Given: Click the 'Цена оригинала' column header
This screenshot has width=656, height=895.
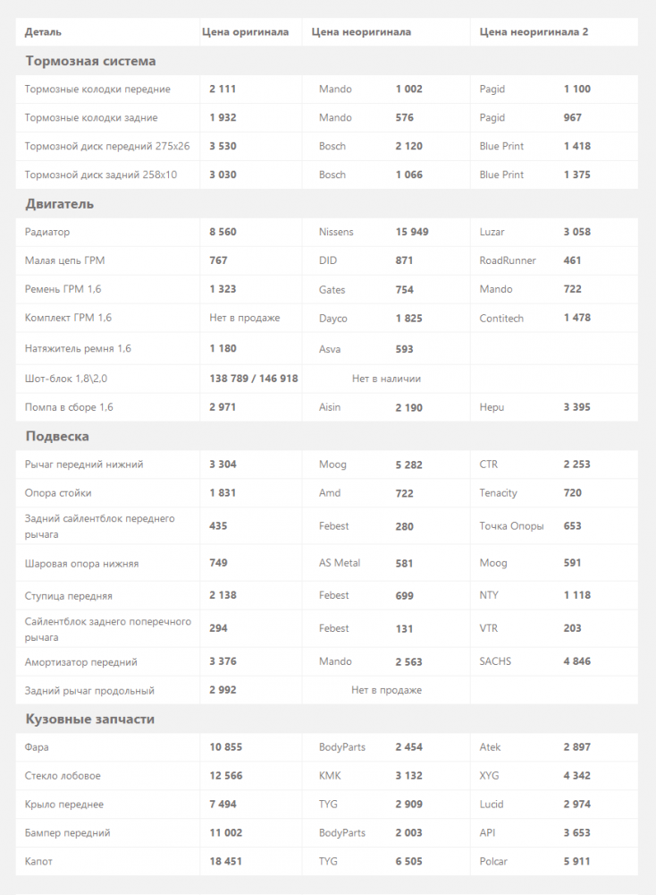Looking at the screenshot, I should click(x=245, y=32).
